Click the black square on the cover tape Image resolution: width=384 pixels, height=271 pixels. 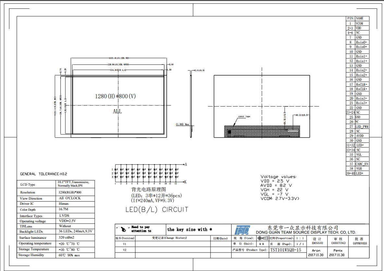tap(229, 132)
